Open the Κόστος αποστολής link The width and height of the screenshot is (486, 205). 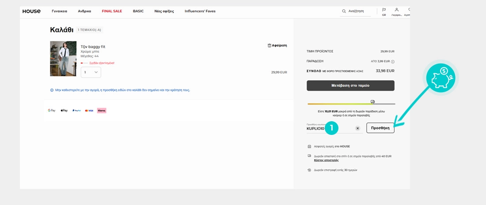326,160
